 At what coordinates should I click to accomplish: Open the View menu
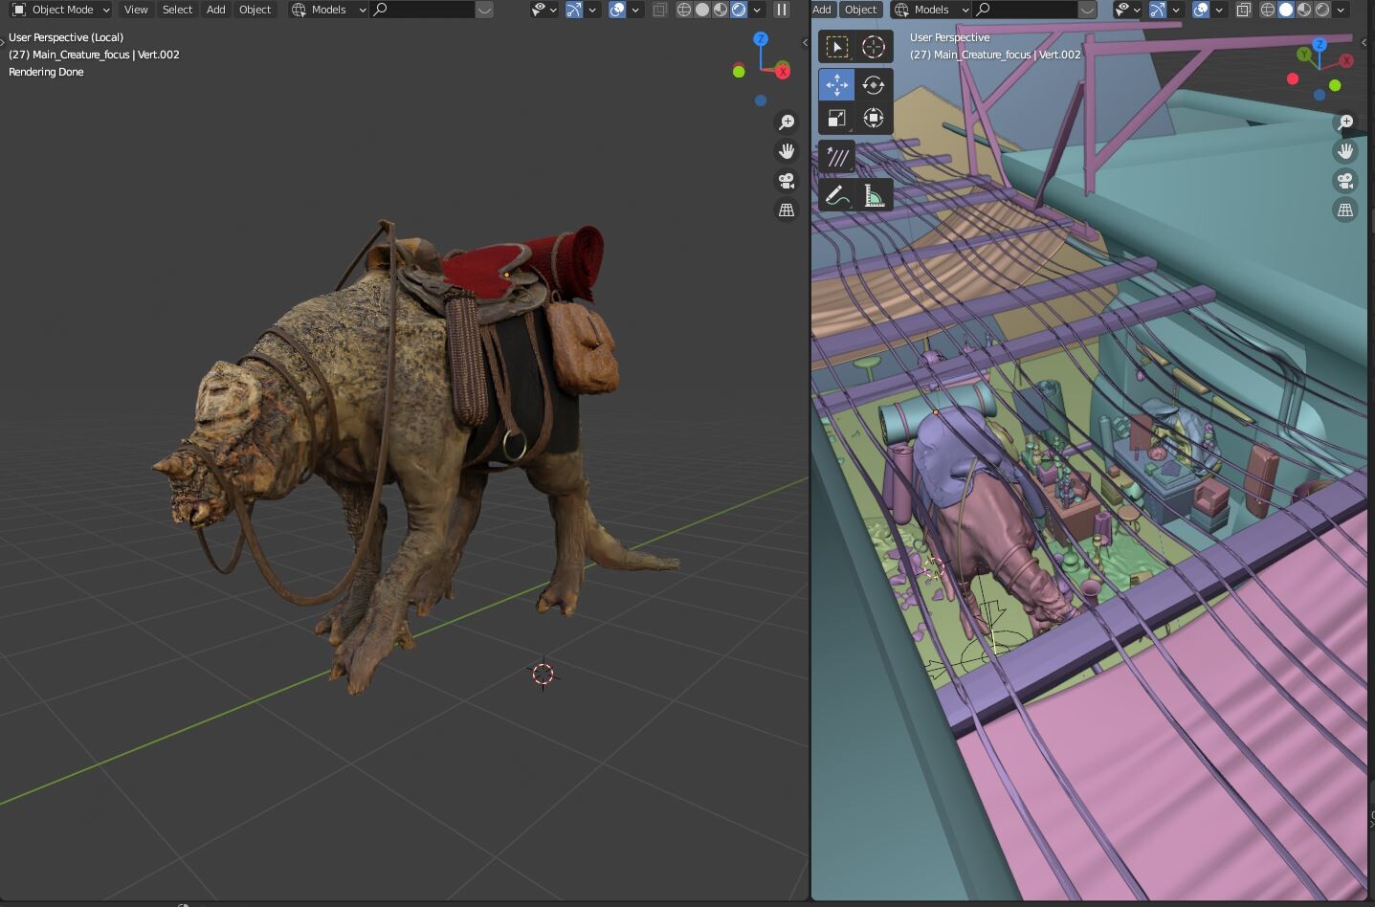click(x=136, y=10)
